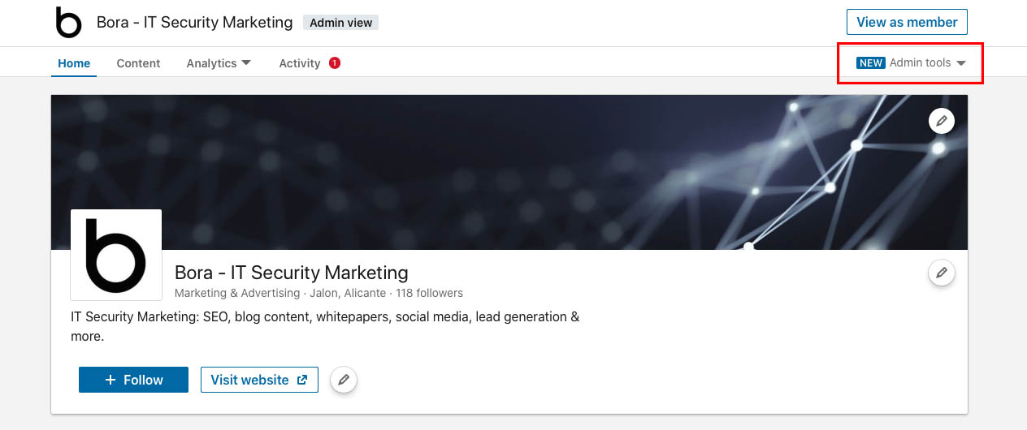Click the header title Bora - IT Security Marketing
The width and height of the screenshot is (1027, 430).
coord(194,22)
